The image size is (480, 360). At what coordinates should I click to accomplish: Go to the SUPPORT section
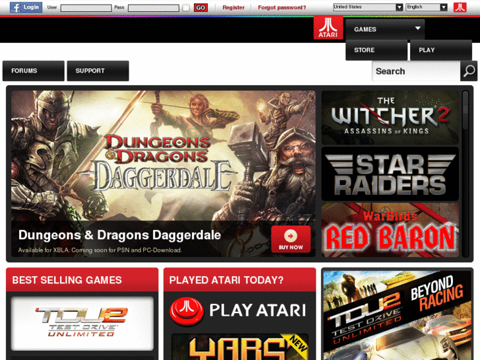click(x=98, y=71)
